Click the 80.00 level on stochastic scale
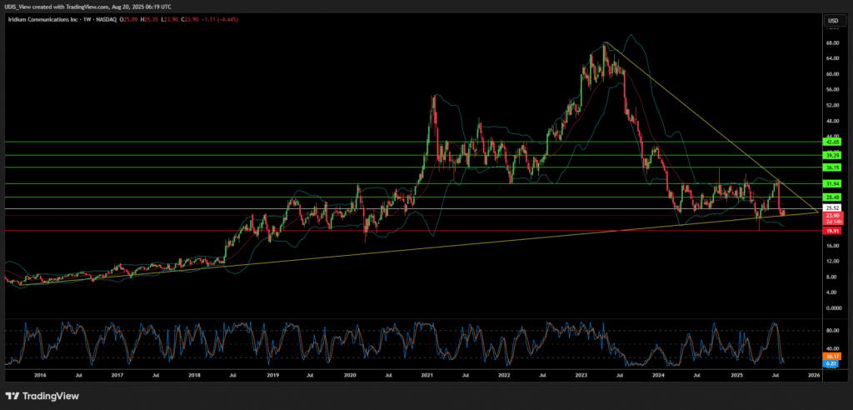 pos(831,330)
